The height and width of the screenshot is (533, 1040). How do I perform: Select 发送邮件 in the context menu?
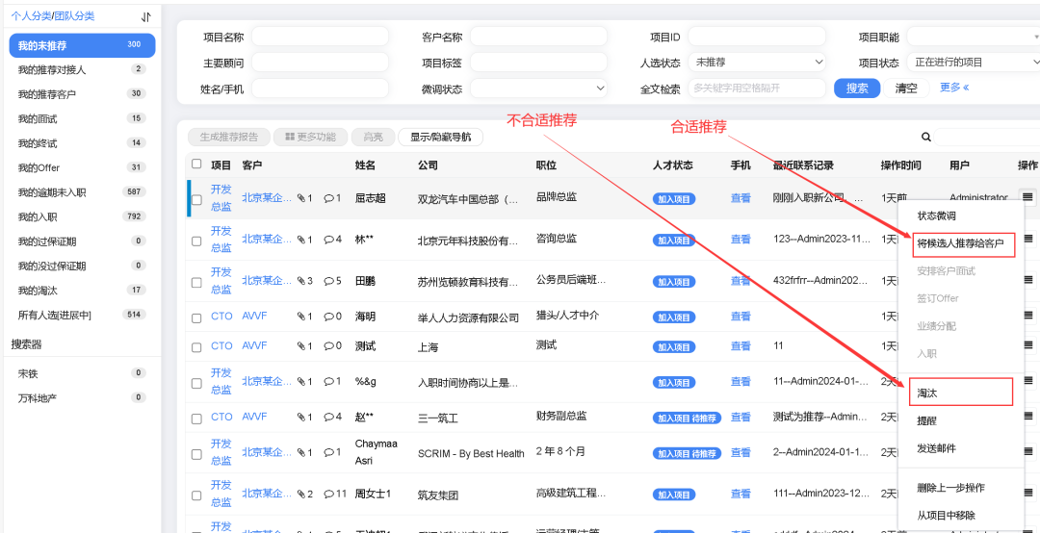(937, 448)
